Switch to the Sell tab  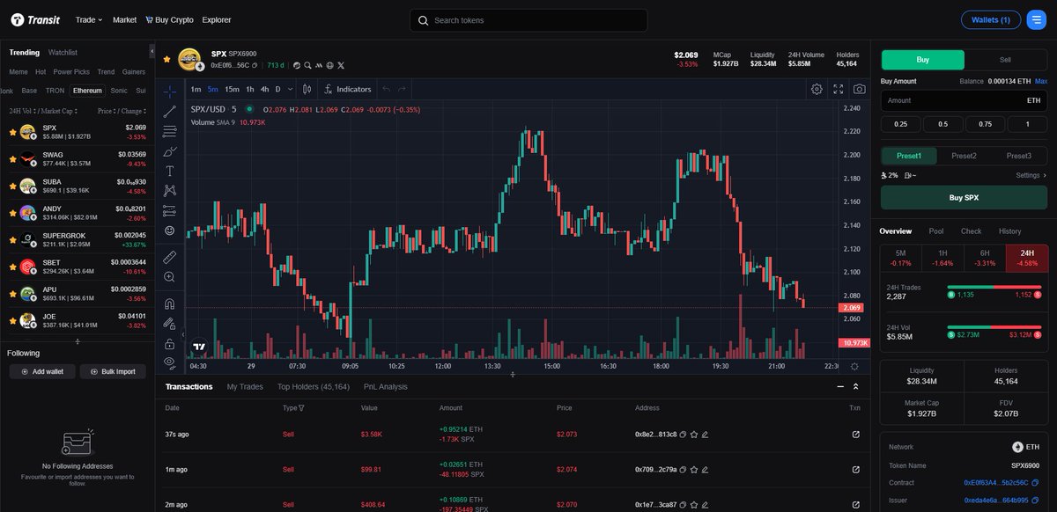coord(1006,60)
